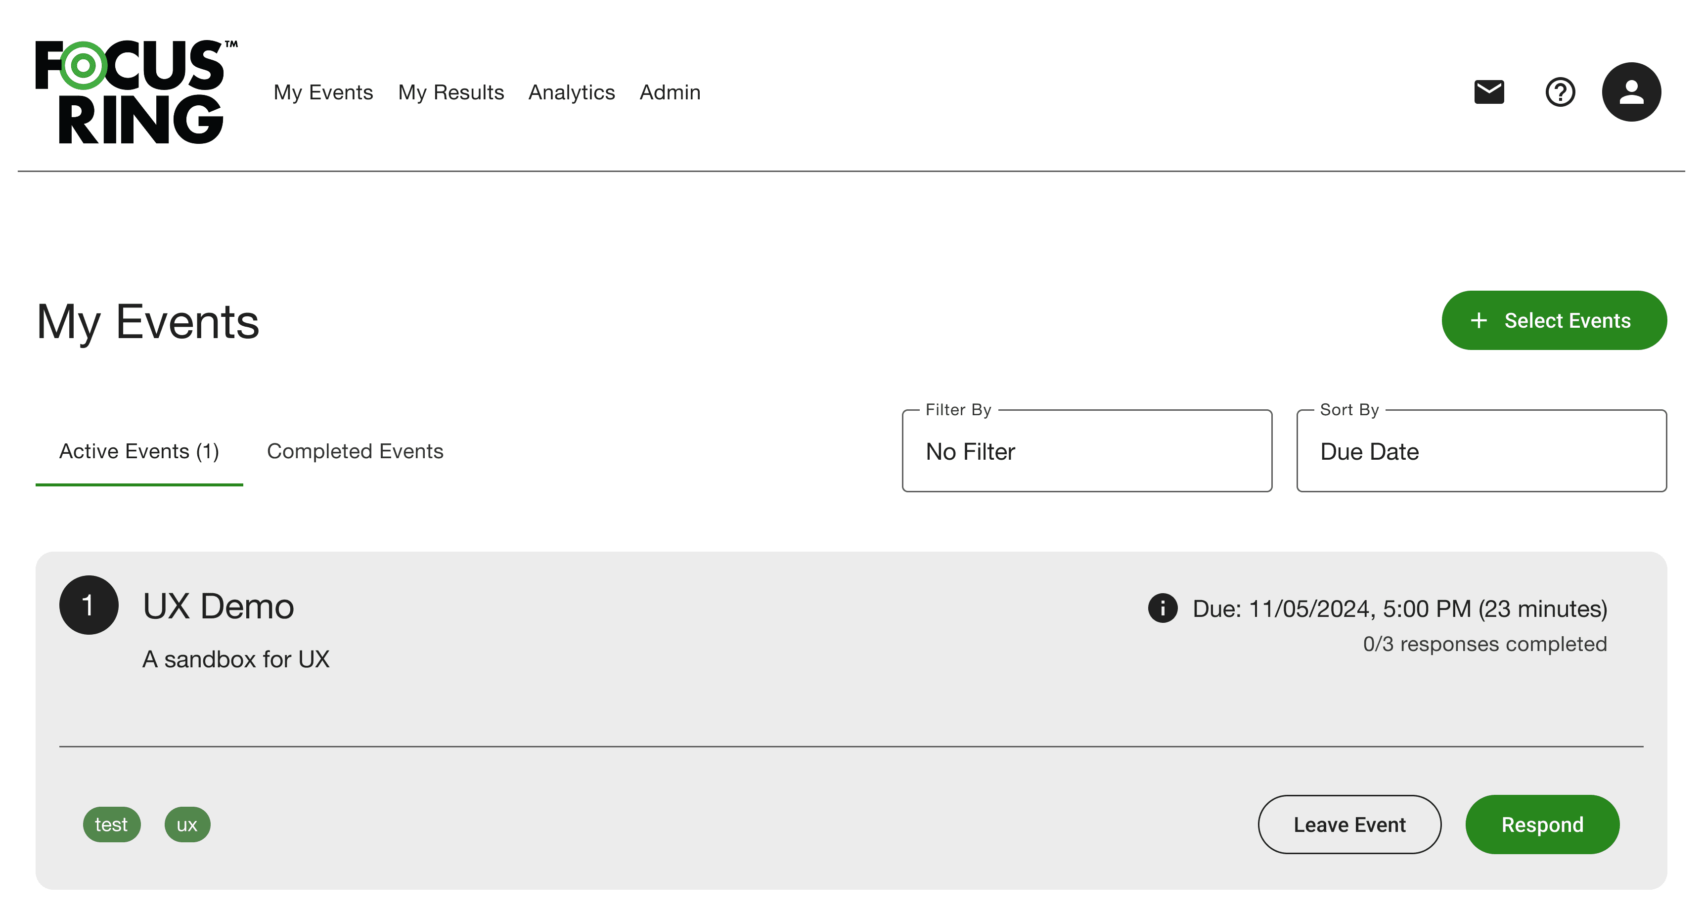1703x912 pixels.
Task: Click the plus icon in Select Events
Action: point(1479,320)
